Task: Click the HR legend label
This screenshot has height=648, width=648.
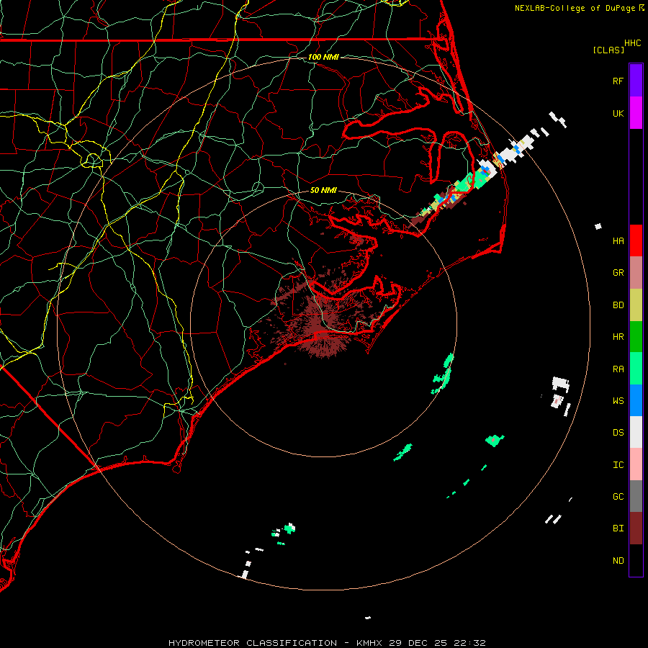Action: [618, 337]
